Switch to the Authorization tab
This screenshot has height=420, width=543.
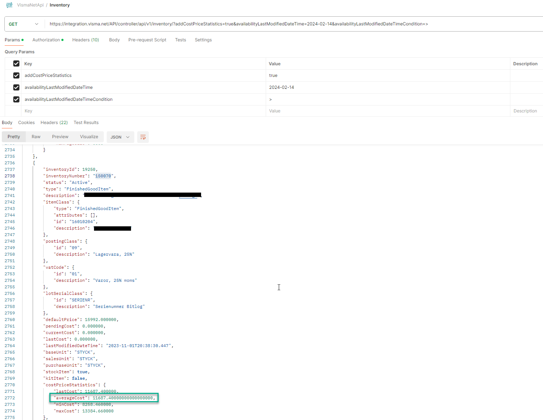point(46,40)
